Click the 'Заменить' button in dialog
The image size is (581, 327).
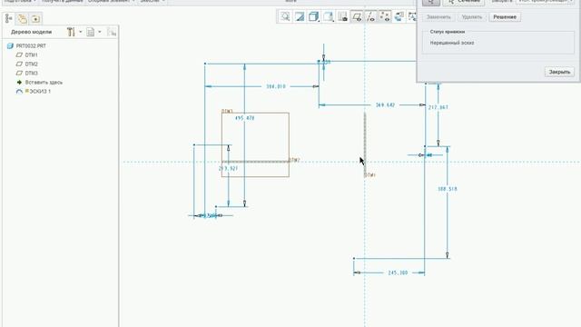tap(438, 17)
